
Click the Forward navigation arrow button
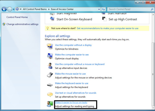10,9
